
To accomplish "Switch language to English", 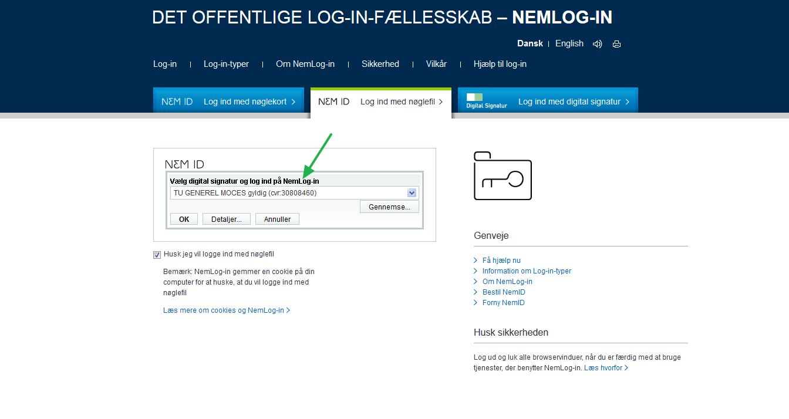I will pos(569,43).
